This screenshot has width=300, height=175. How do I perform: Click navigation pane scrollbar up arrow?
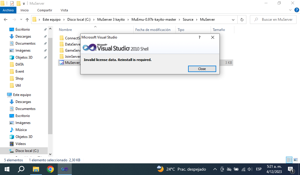pyautogui.click(x=50, y=29)
